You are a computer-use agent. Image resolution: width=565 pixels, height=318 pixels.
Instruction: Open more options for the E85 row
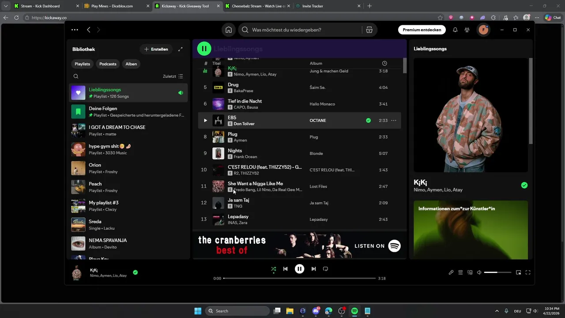(x=394, y=120)
